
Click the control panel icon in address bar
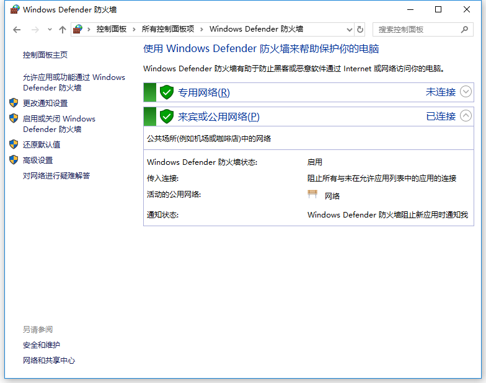[78, 29]
